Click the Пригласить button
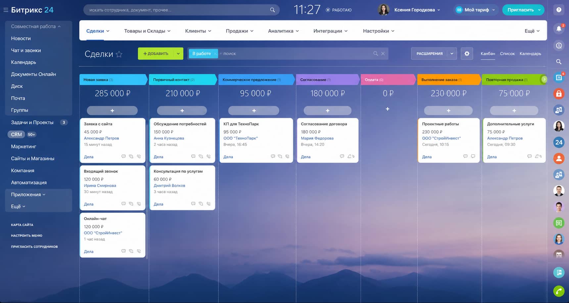This screenshot has height=303, width=569. pos(520,10)
